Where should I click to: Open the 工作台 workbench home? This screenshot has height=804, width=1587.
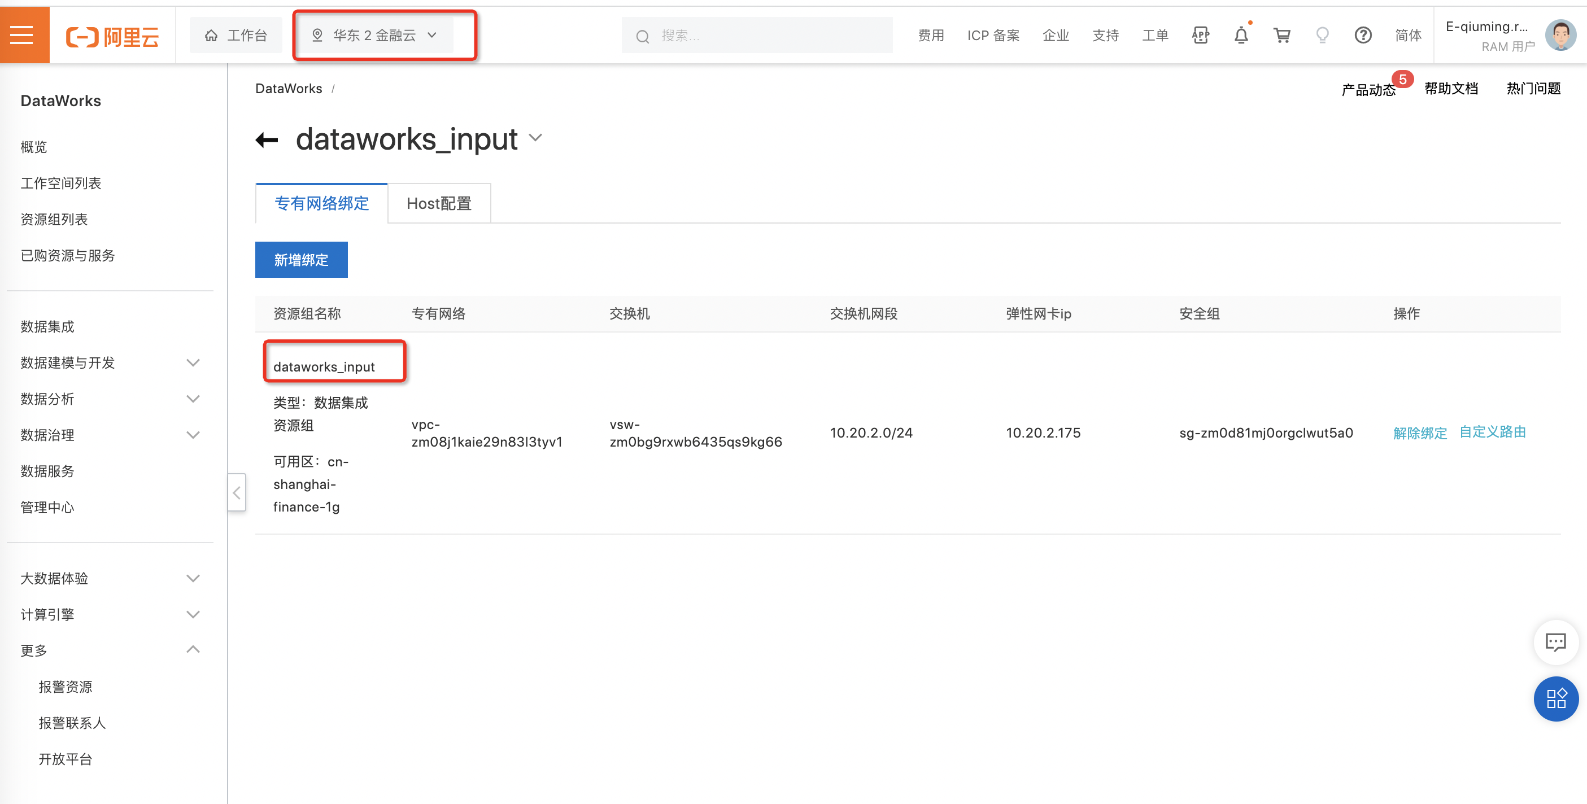point(236,36)
